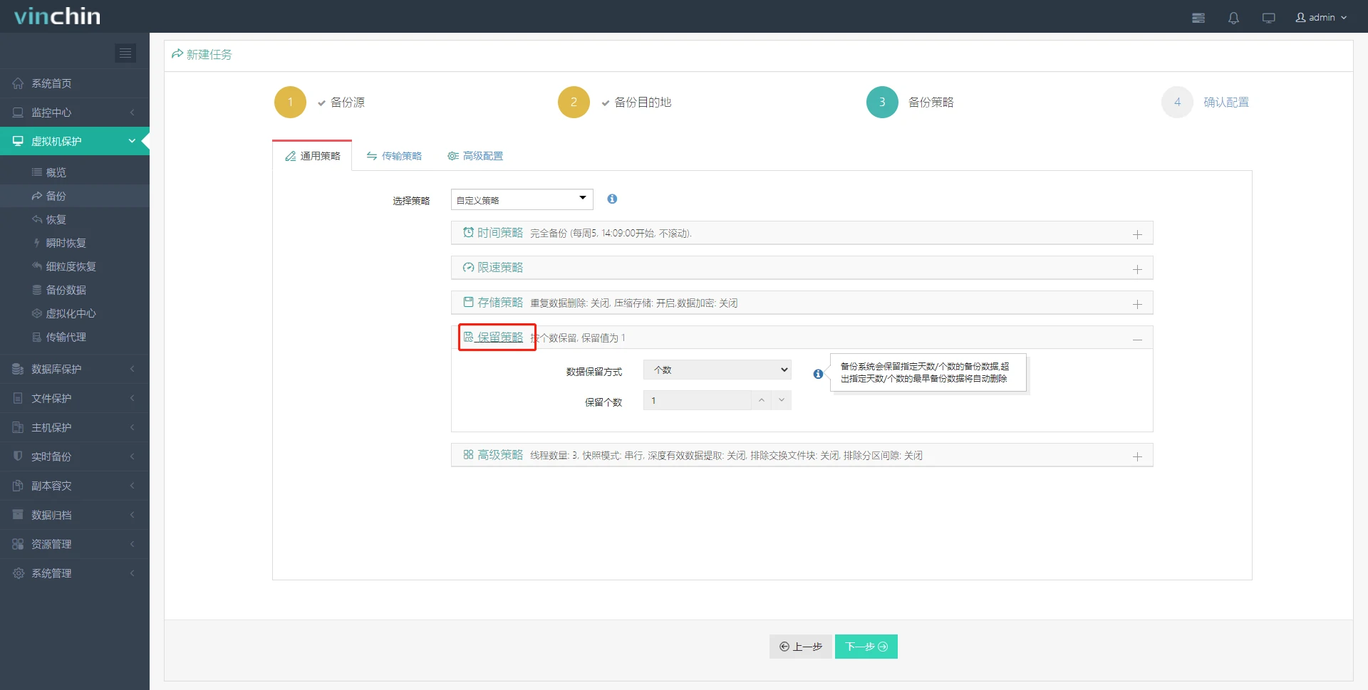This screenshot has width=1368, height=690.
Task: Click info icon beside 选择策略 dropdown
Action: (x=612, y=199)
